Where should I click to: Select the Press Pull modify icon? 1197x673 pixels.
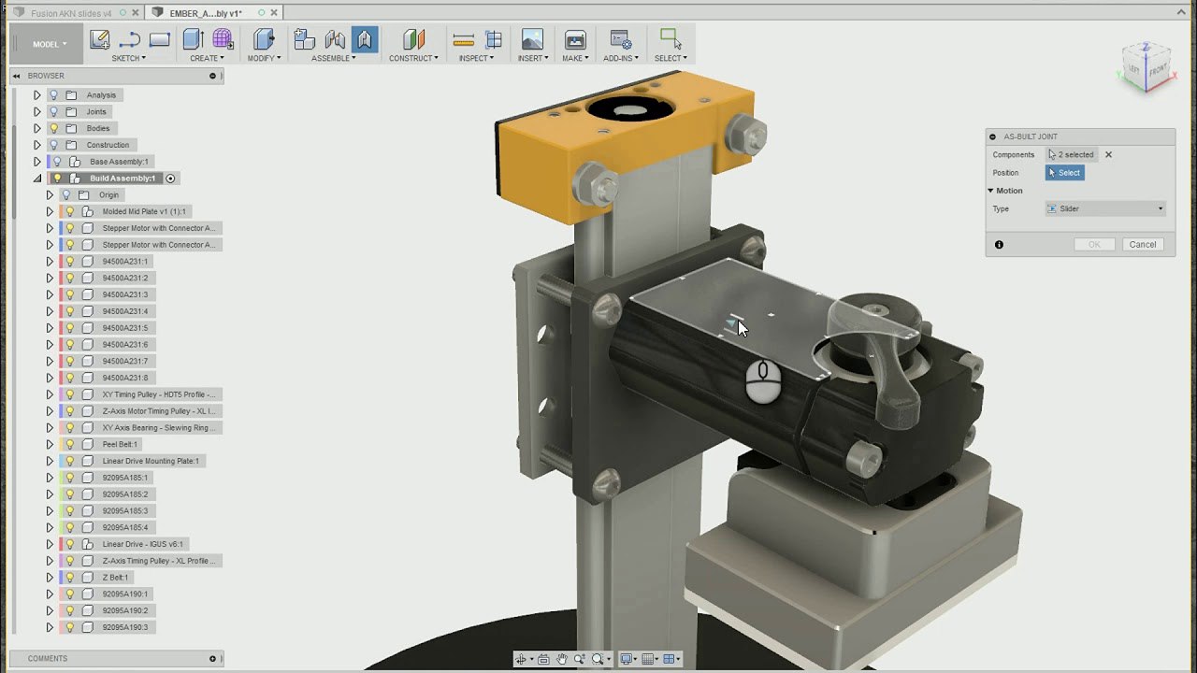pos(264,39)
